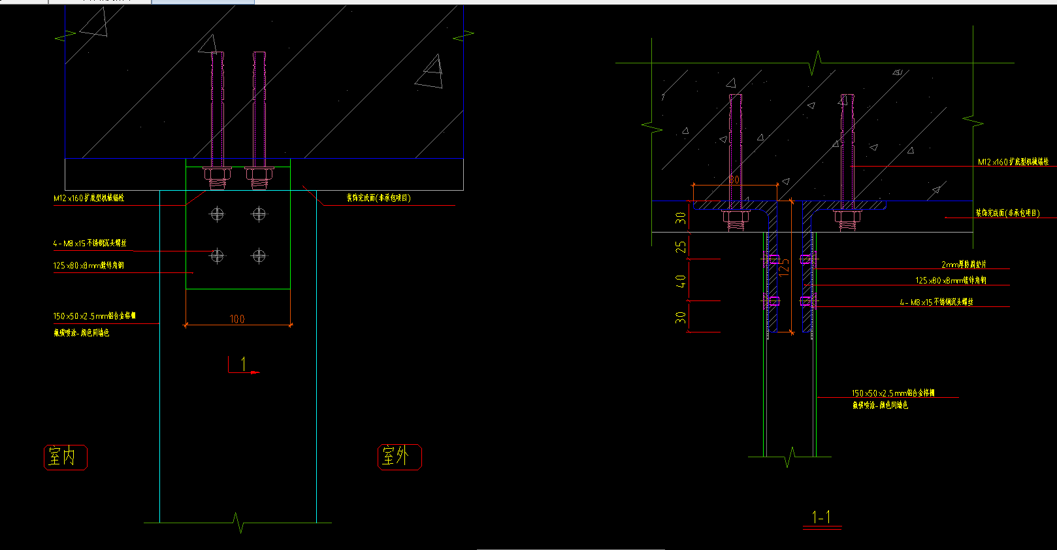Select the yellow 25 dimension text
Viewport: 1057px width, 550px height.
tap(681, 247)
